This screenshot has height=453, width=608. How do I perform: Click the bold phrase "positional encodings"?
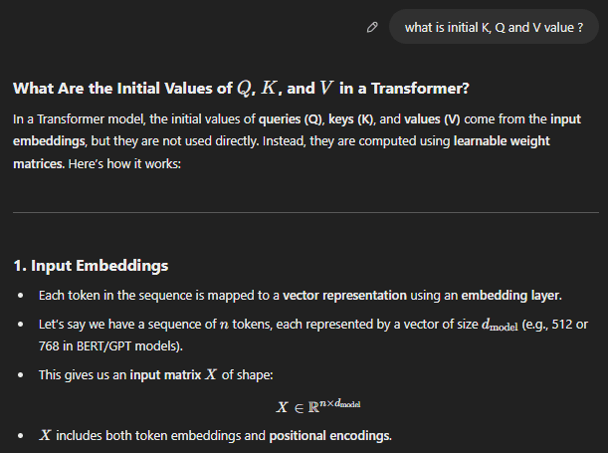[328, 436]
